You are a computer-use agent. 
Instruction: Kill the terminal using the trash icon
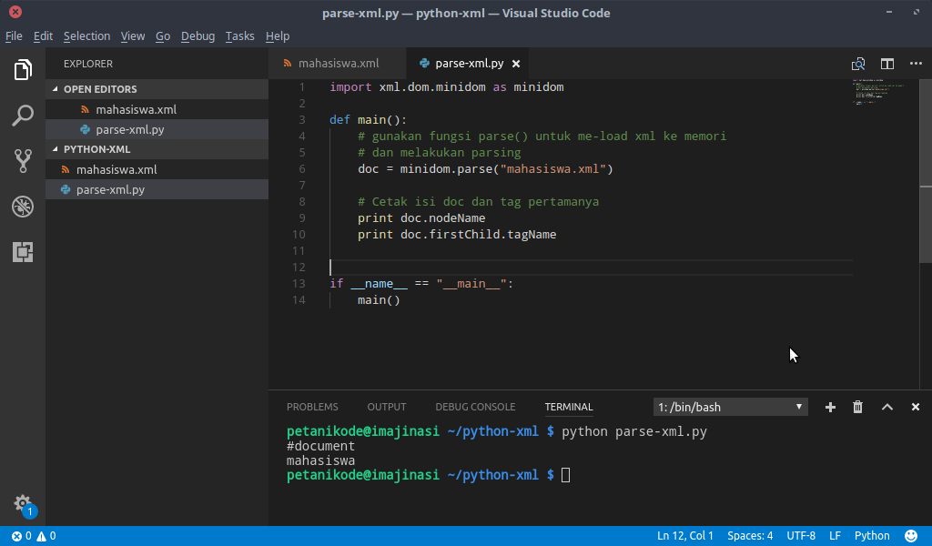click(857, 407)
